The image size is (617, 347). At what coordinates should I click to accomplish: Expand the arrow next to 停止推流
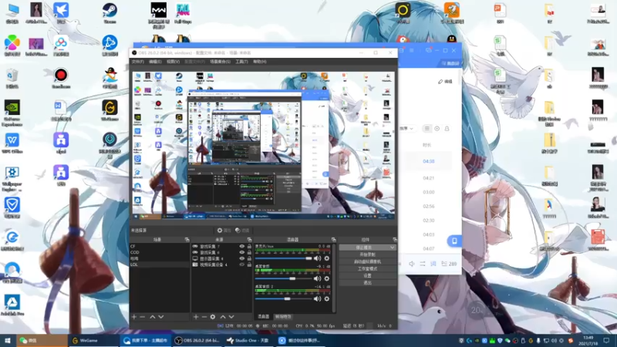coord(392,248)
